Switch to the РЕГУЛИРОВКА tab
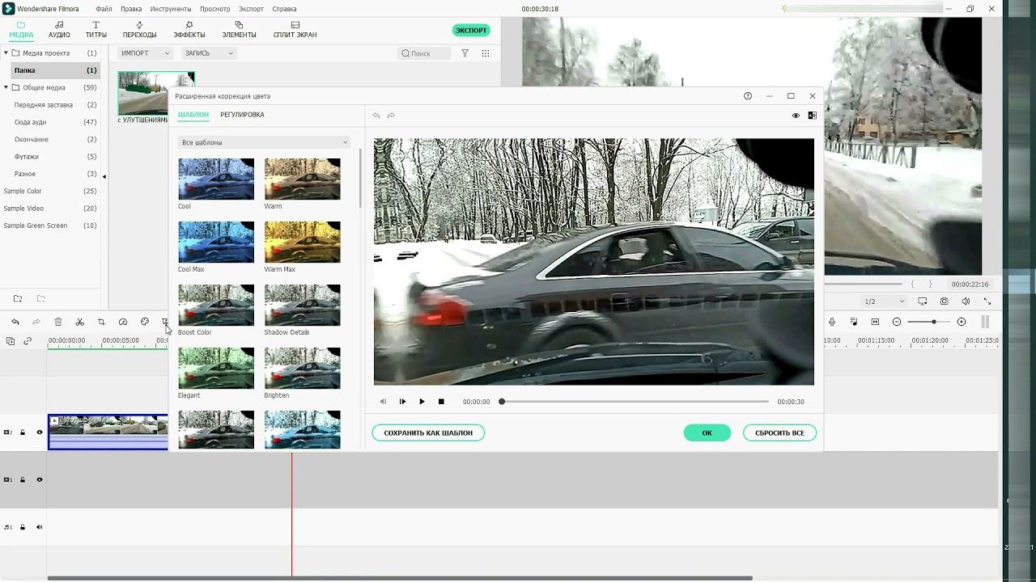1036x582 pixels. click(242, 115)
